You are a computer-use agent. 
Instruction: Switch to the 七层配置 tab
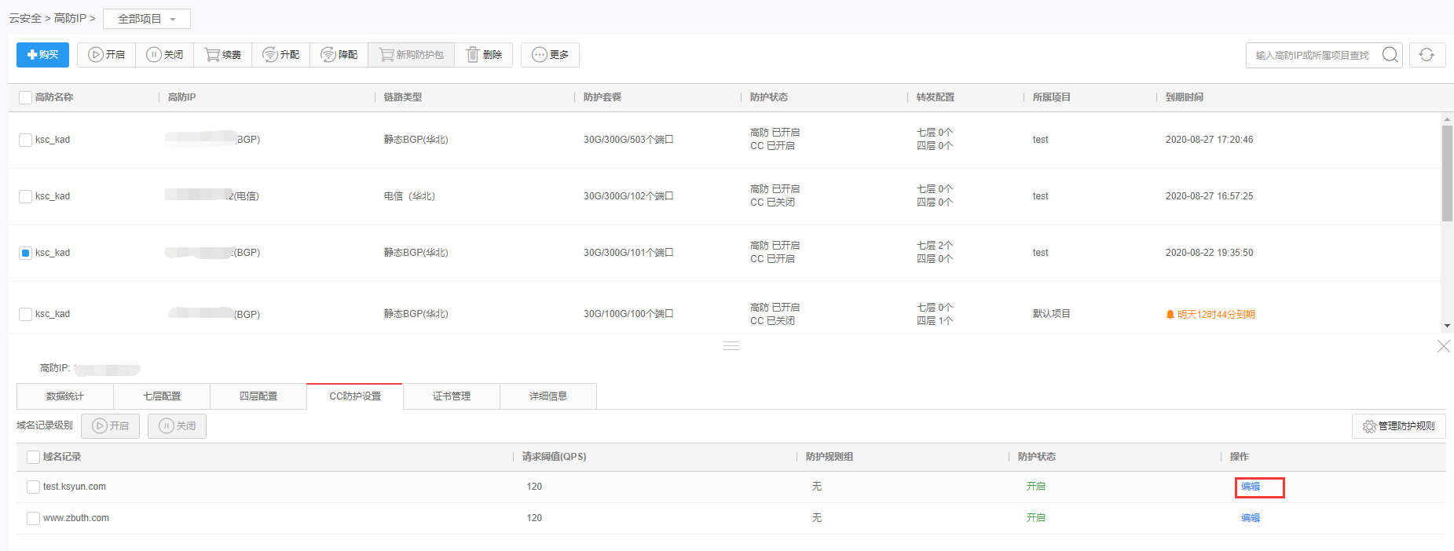tap(162, 396)
